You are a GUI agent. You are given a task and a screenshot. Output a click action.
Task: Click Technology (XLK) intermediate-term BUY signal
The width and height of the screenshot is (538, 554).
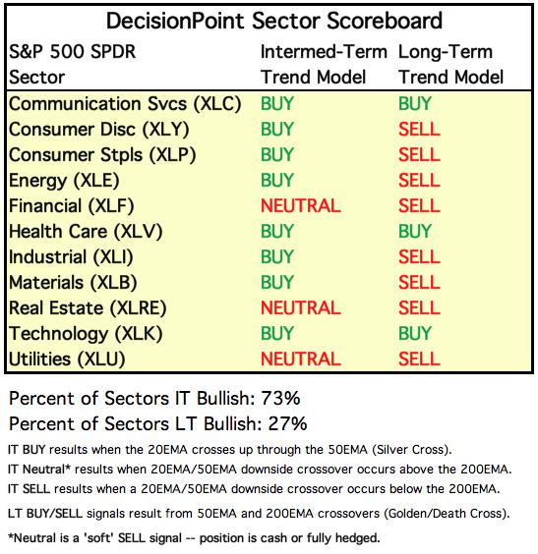pyautogui.click(x=277, y=334)
